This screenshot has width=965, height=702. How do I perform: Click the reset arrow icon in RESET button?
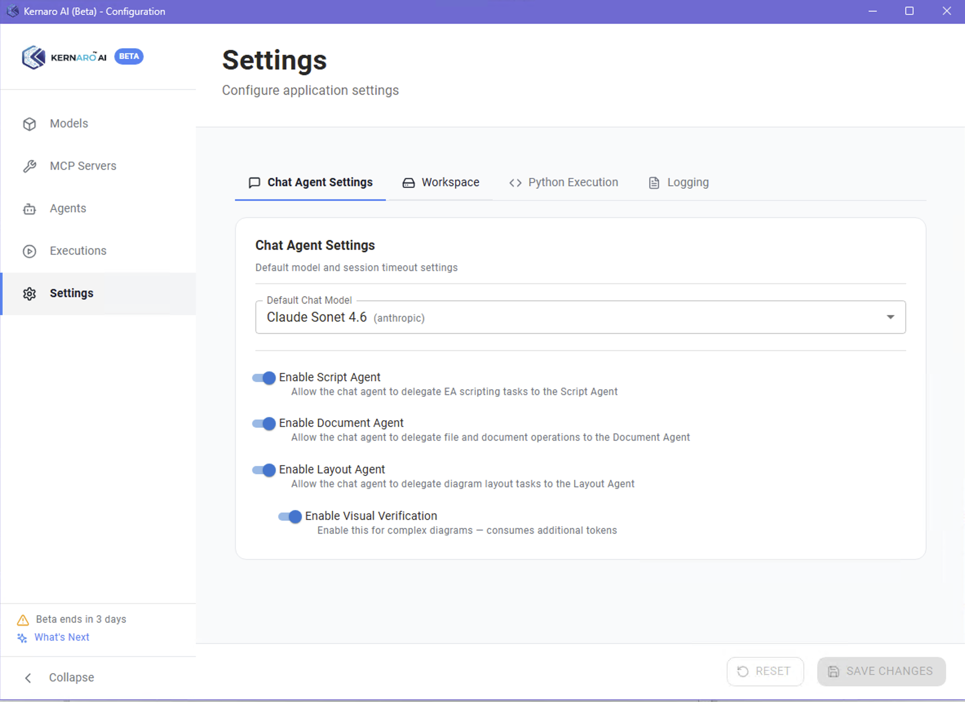[x=742, y=671]
